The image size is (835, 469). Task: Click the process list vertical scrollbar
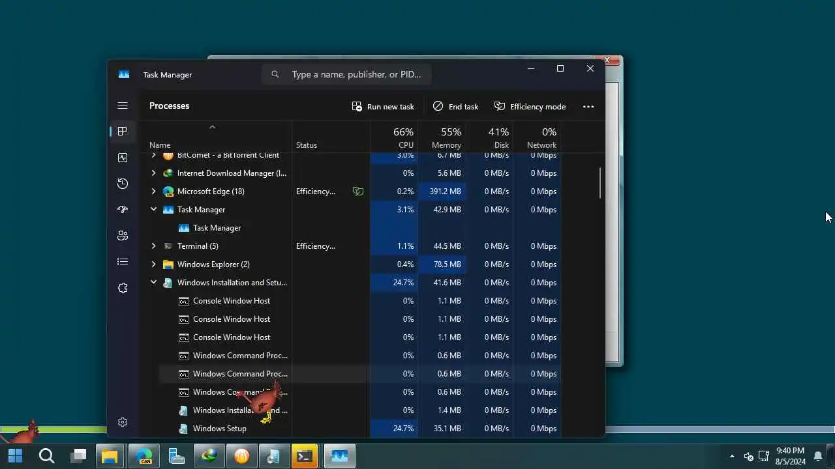click(600, 183)
